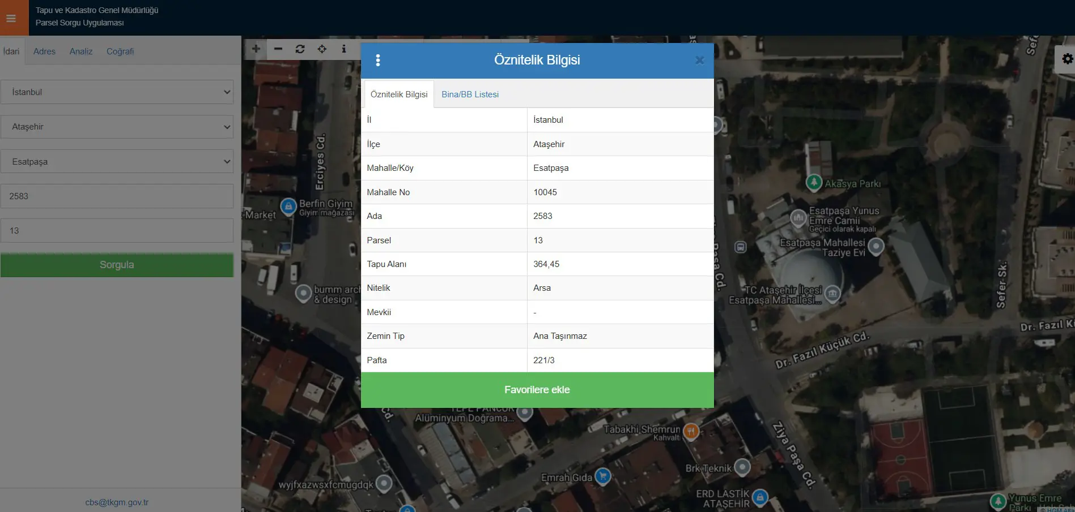Click the Yunus Emre Parkı marker
1075x512 pixels.
tap(997, 501)
